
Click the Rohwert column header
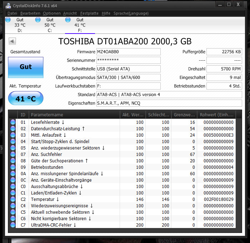coord(216,115)
